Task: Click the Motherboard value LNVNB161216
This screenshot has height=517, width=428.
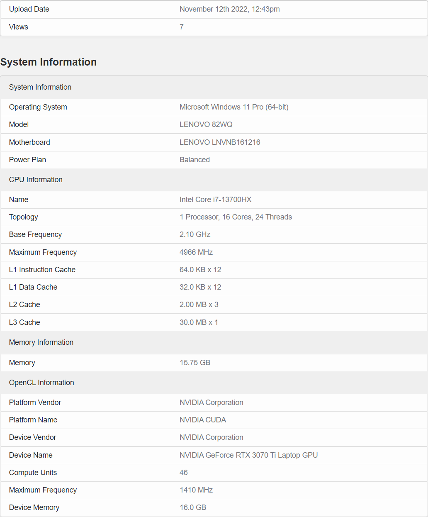Action: (220, 142)
